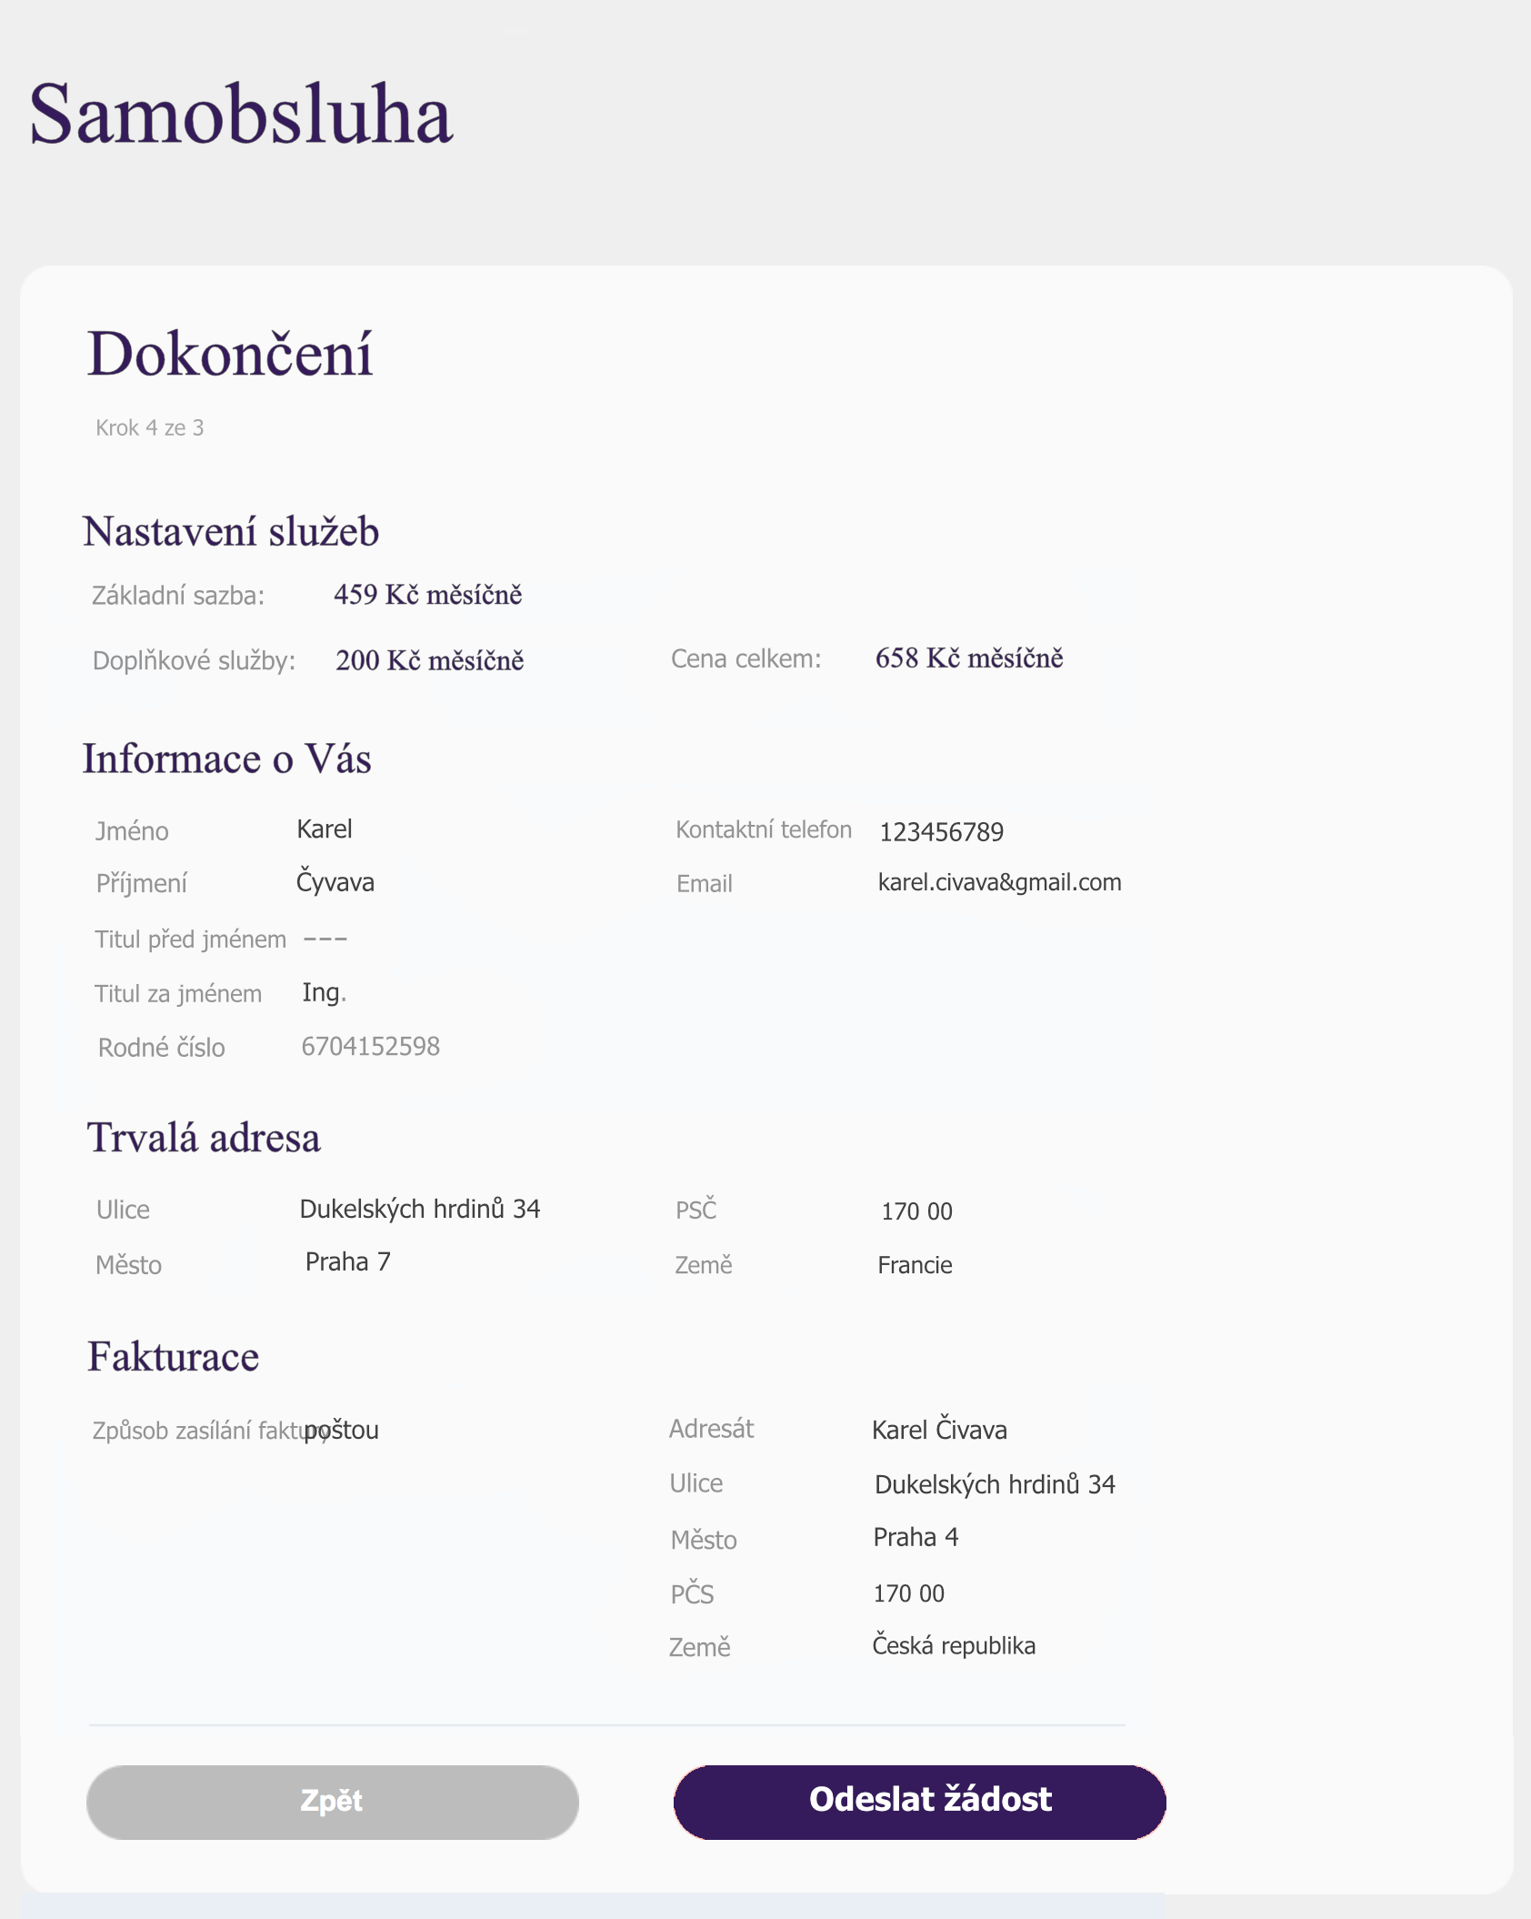
Task: Click the country value Francie
Action: point(915,1265)
